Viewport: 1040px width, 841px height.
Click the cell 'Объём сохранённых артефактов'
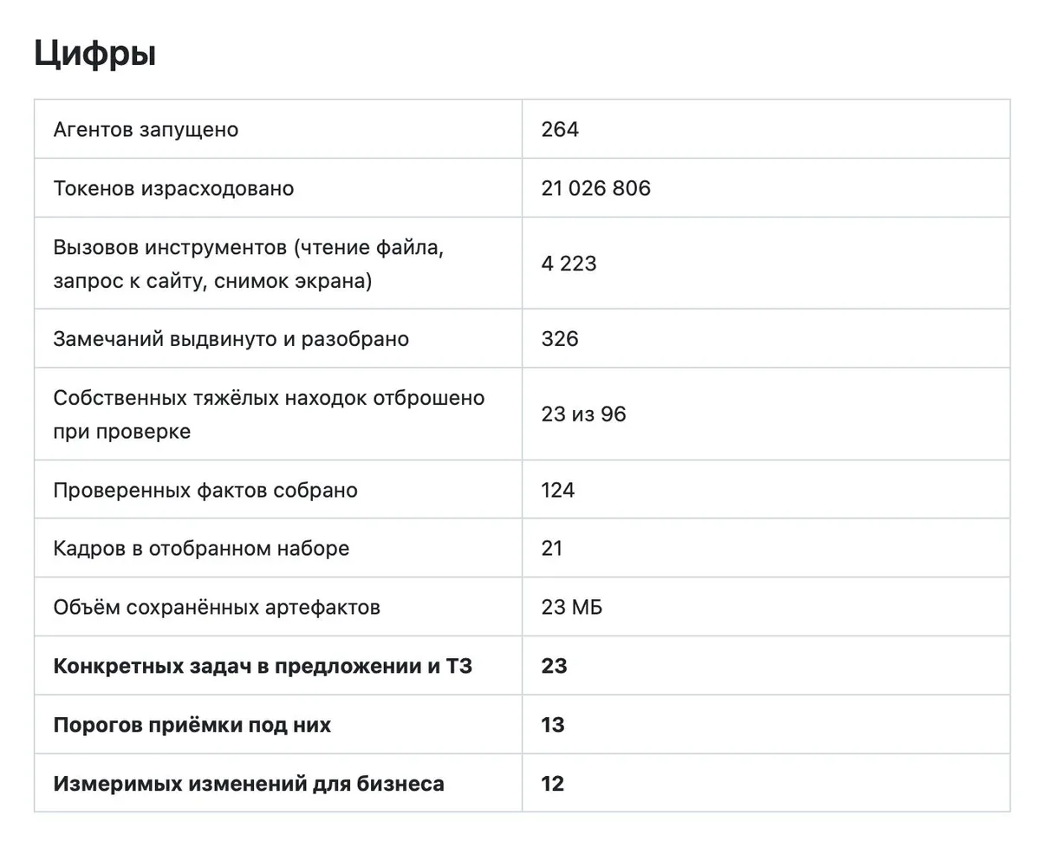(278, 607)
